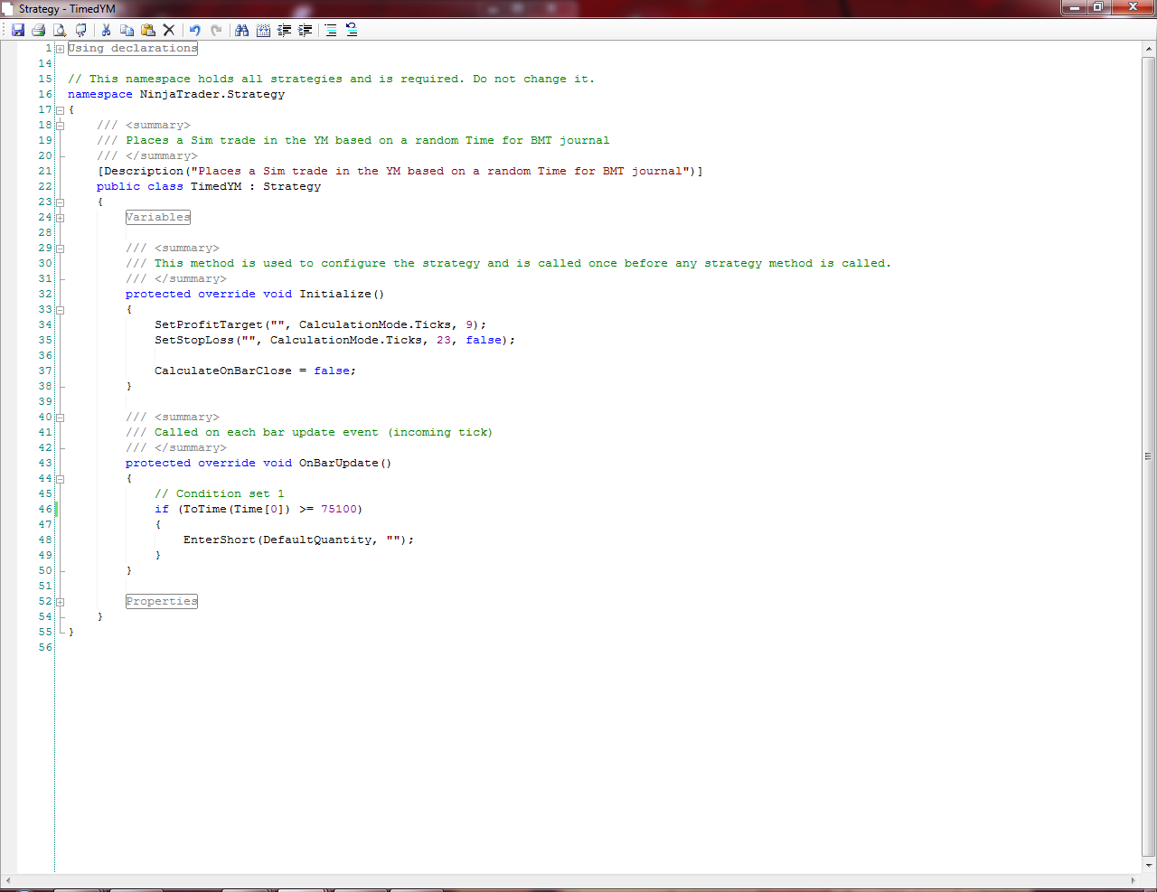Click line number 46 in the gutter
This screenshot has width=1157, height=892.
pyautogui.click(x=45, y=510)
